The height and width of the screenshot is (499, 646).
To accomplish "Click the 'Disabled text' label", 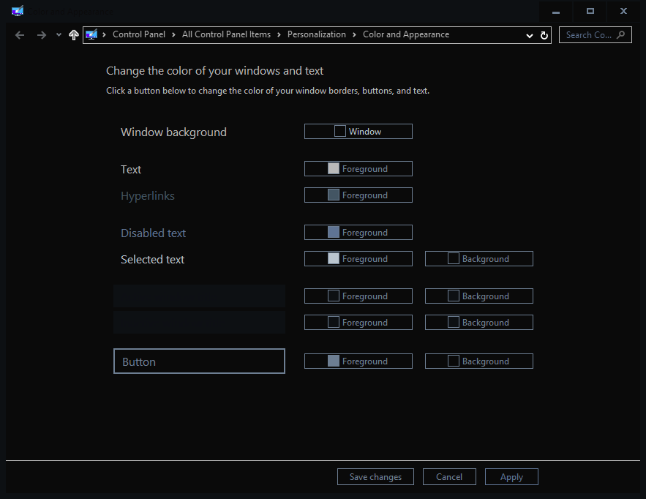I will click(153, 233).
